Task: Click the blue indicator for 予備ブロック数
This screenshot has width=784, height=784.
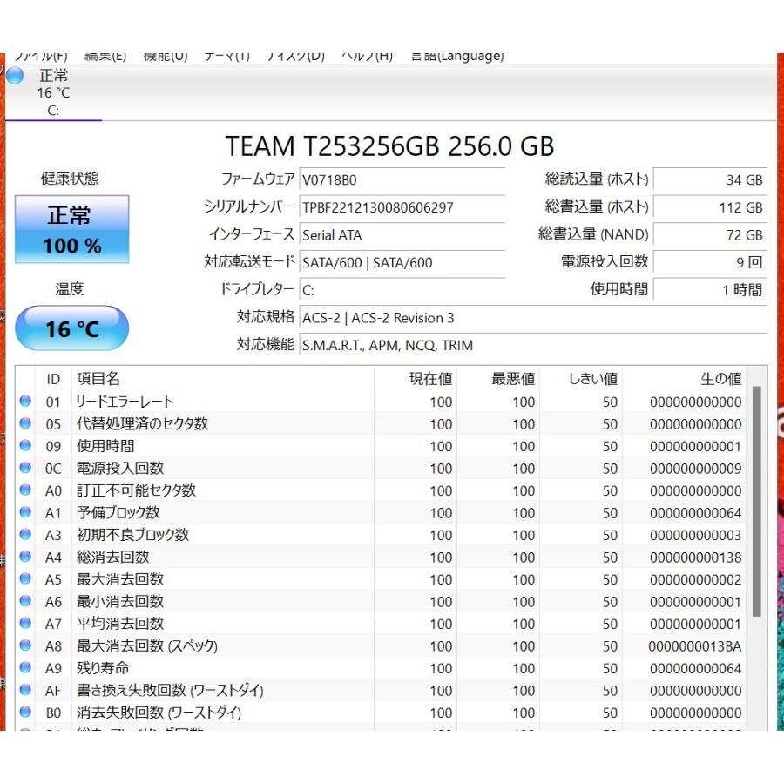Action: coord(27,512)
